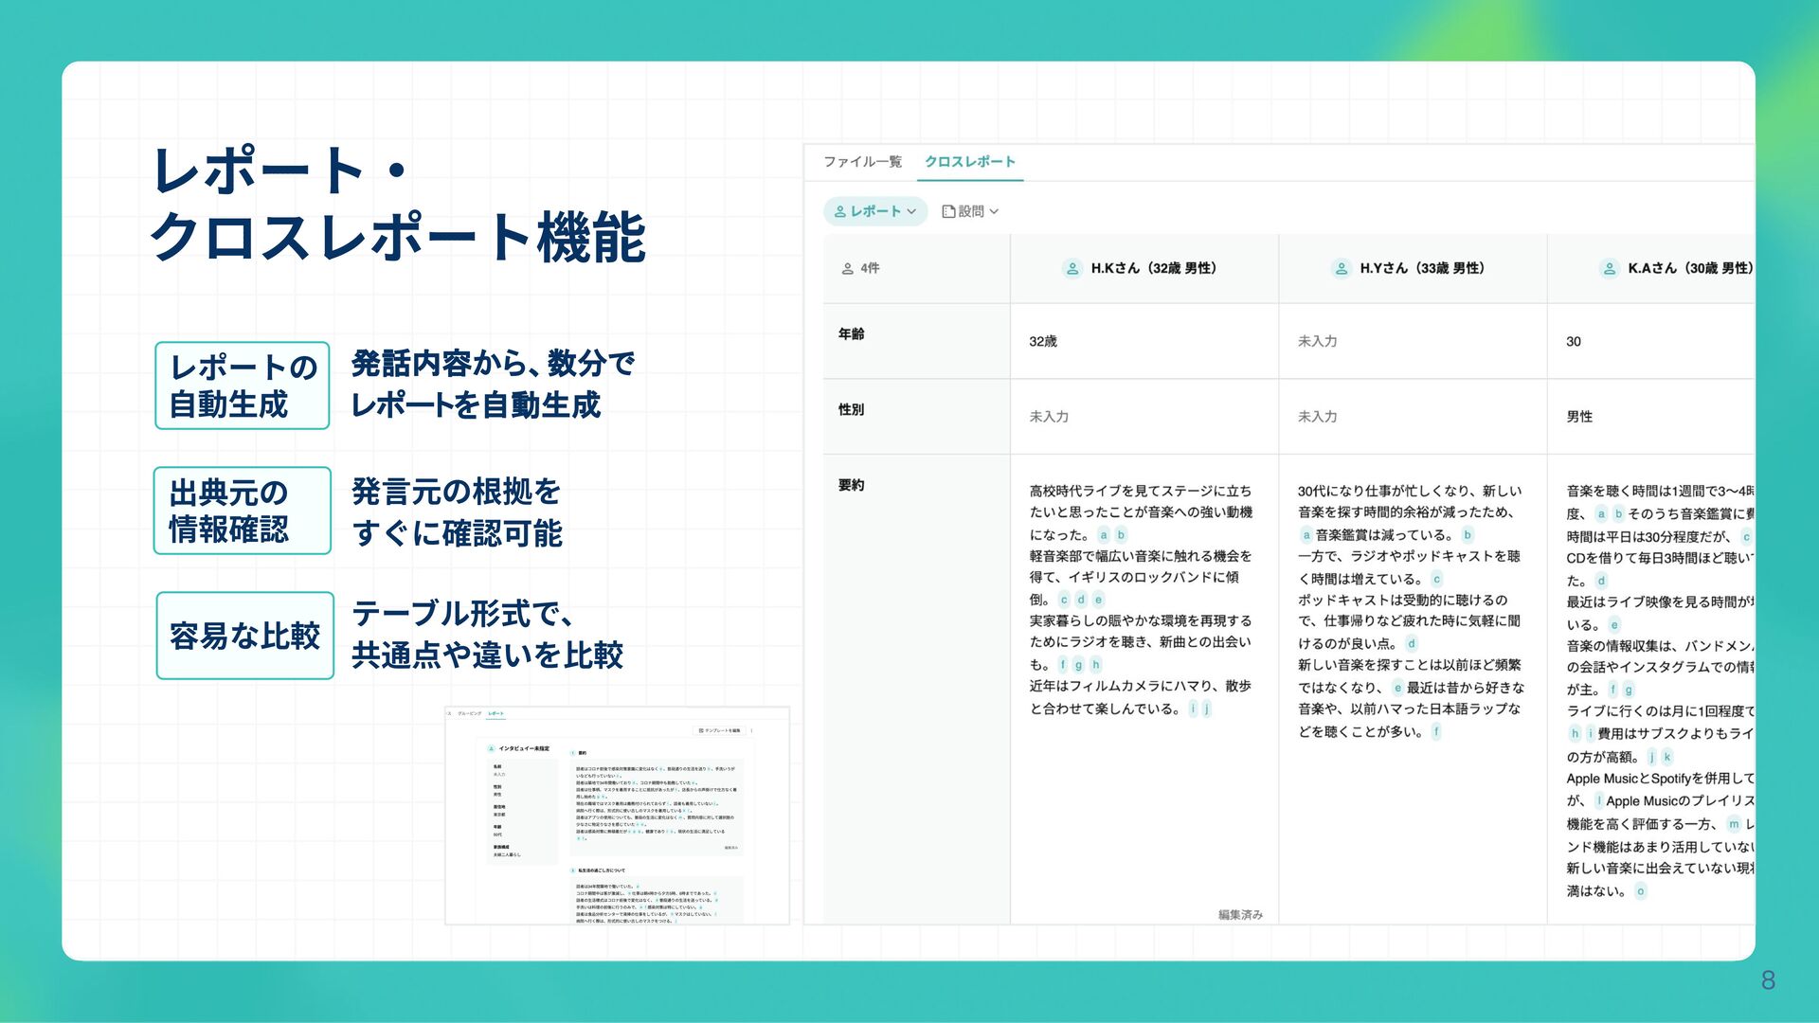Open citation f in H.Kさん summary
This screenshot has width=1819, height=1023.
(x=1063, y=665)
